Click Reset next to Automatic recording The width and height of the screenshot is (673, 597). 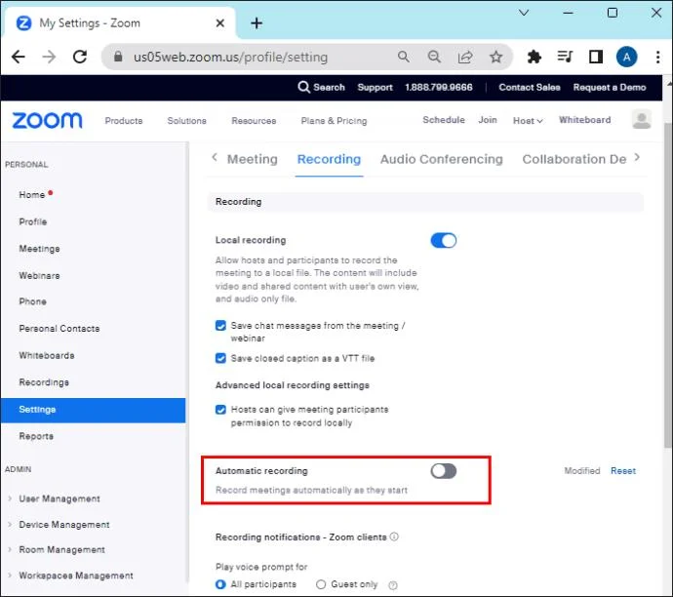tap(623, 471)
